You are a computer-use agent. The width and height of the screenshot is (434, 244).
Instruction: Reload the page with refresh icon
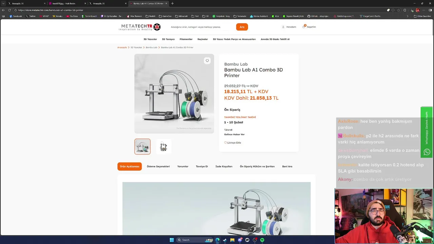click(9, 10)
